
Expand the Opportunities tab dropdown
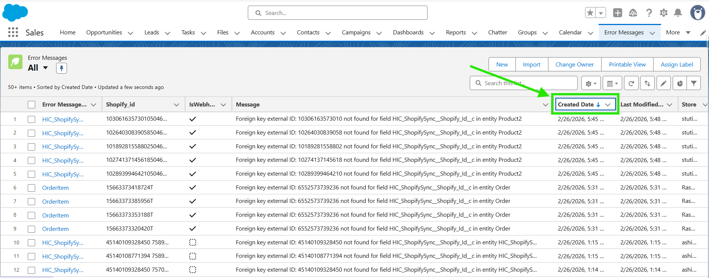[130, 33]
